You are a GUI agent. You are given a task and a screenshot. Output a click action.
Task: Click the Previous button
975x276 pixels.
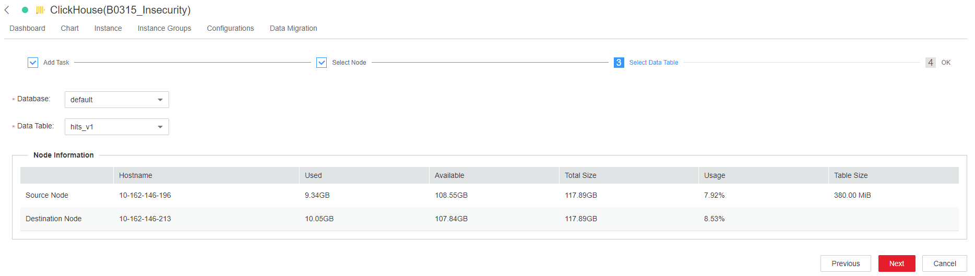[x=846, y=263]
